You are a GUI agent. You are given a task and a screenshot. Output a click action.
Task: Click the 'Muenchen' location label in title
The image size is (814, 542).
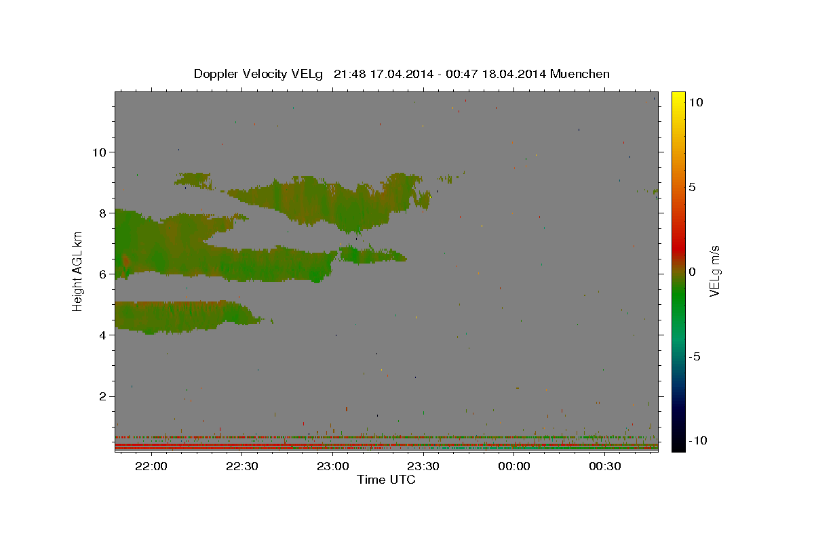(x=580, y=74)
